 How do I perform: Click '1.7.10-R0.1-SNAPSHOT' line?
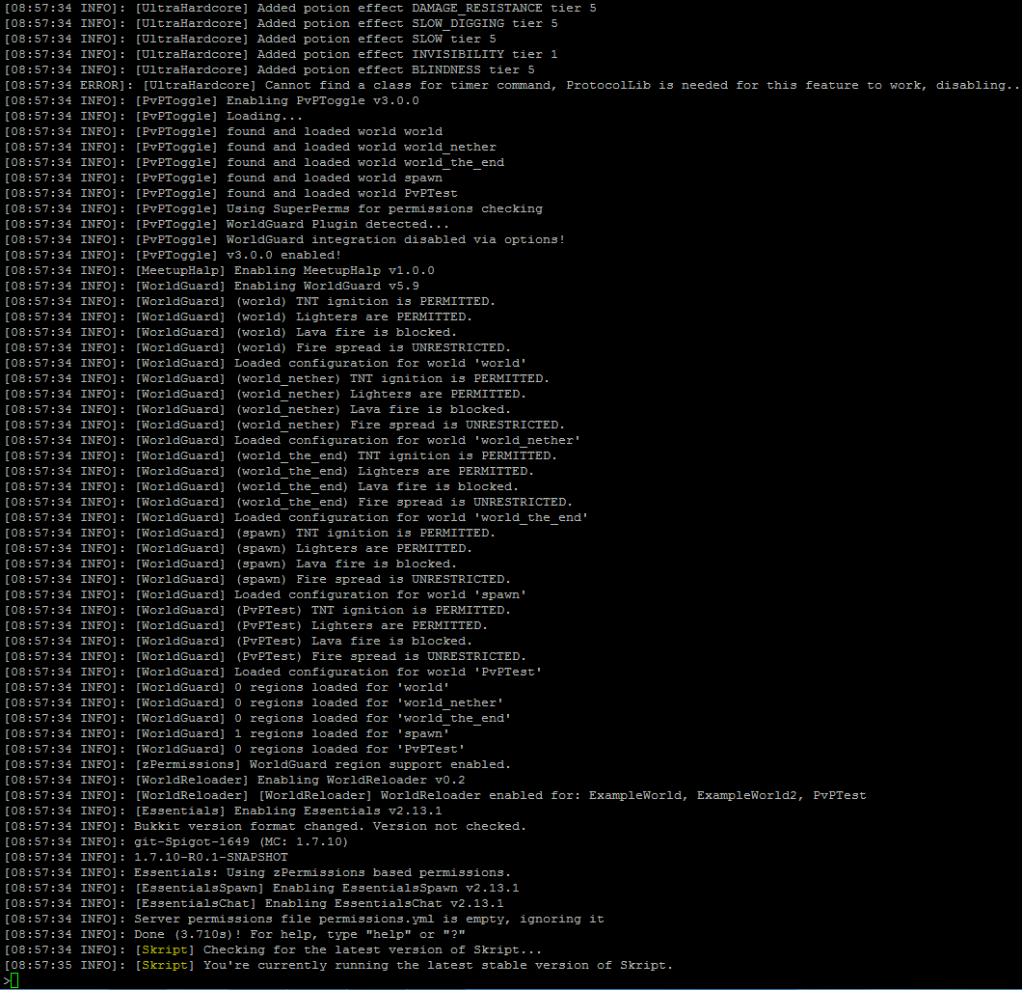click(146, 858)
